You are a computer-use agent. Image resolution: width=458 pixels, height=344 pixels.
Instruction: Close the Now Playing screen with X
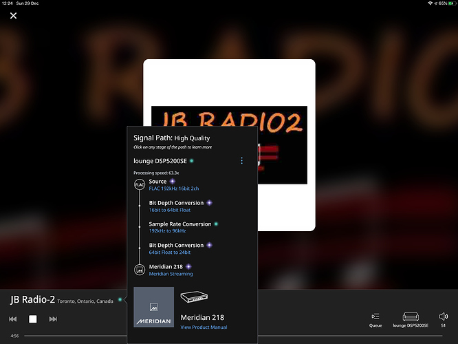click(14, 16)
